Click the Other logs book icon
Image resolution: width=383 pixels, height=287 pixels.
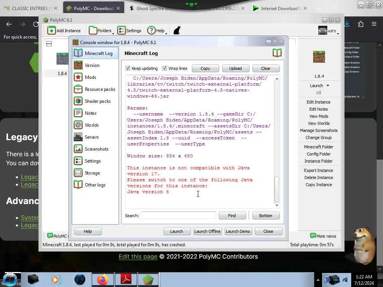[78, 185]
